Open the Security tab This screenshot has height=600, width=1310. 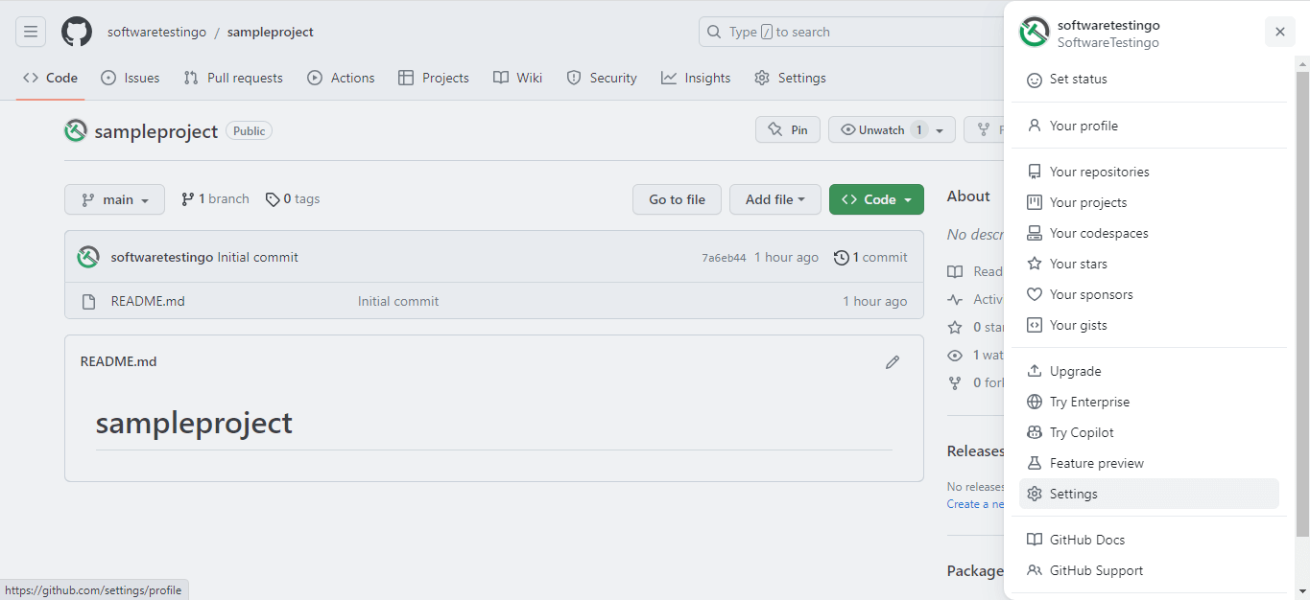coord(602,78)
